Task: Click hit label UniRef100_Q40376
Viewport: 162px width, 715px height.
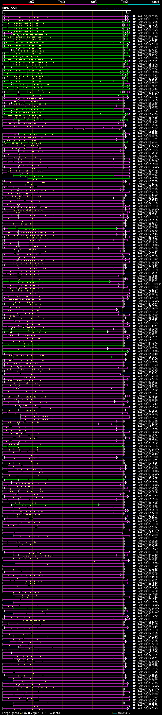Action: (x=145, y=114)
